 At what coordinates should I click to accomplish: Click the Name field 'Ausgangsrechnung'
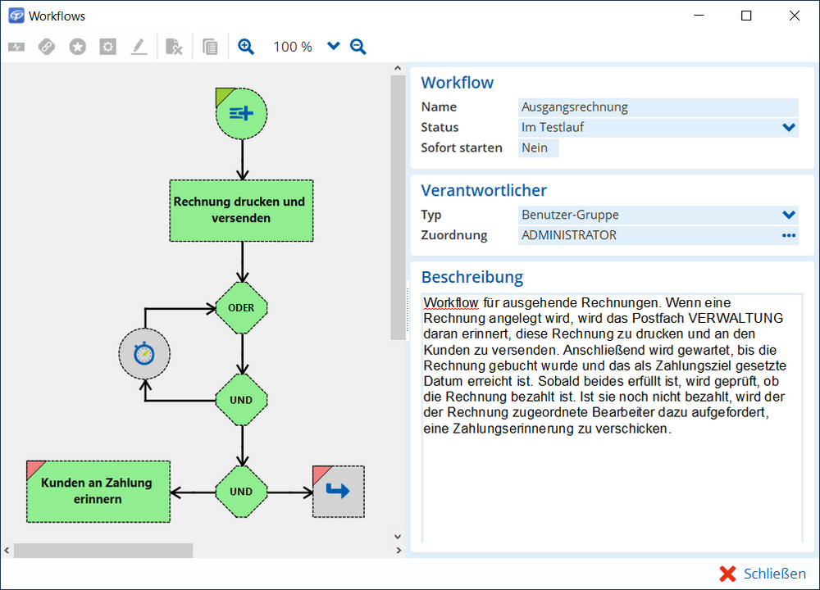658,107
